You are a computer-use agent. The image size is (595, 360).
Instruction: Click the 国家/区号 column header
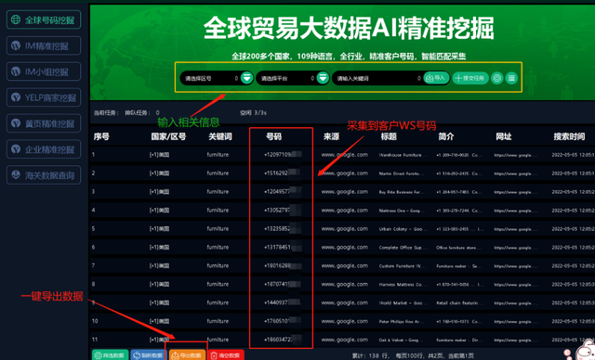click(168, 136)
